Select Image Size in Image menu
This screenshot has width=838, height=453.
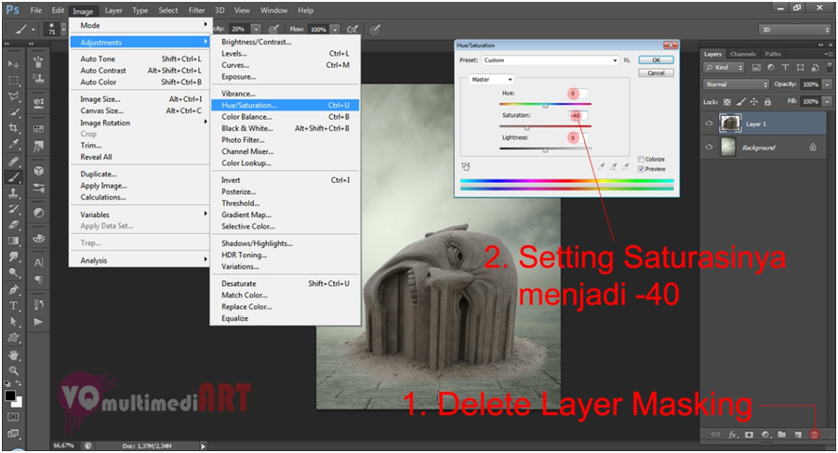point(140,99)
